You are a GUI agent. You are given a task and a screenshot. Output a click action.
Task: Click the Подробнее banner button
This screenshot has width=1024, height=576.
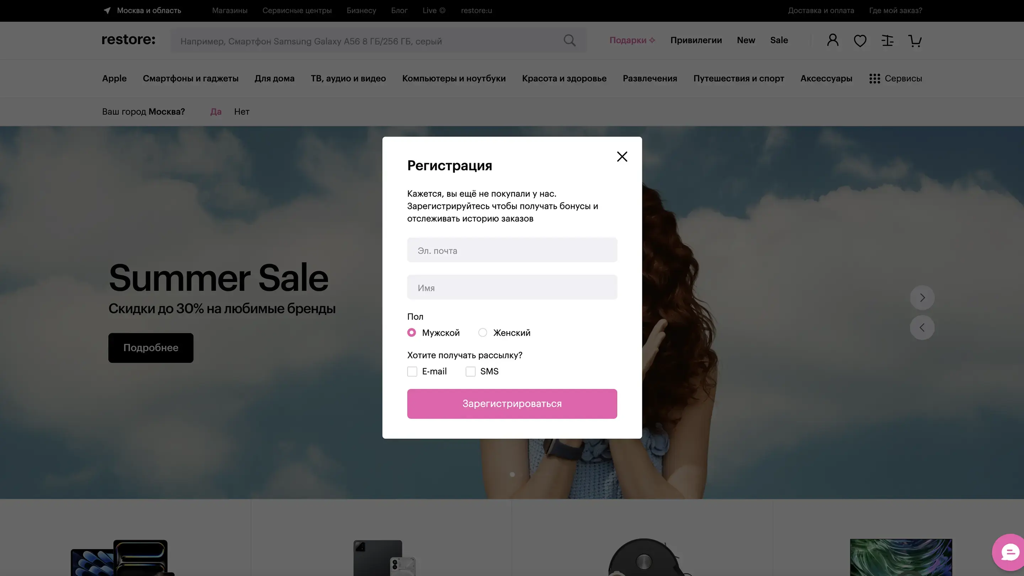151,348
